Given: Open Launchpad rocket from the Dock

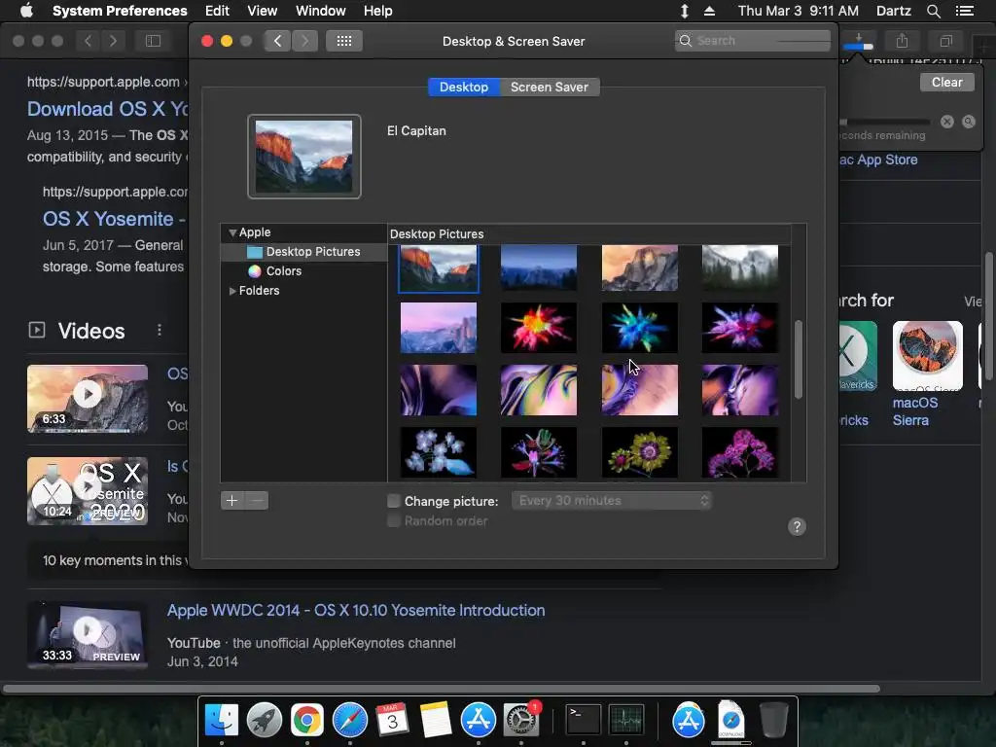Looking at the screenshot, I should pos(265,720).
